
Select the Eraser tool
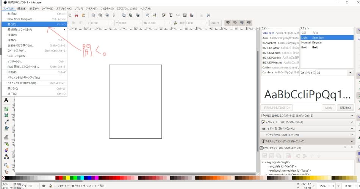click(6, 150)
